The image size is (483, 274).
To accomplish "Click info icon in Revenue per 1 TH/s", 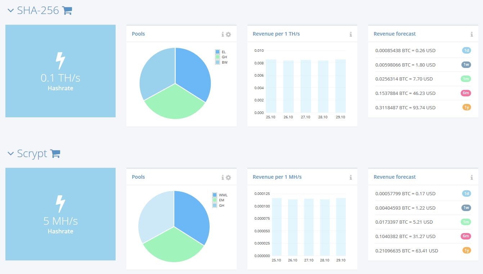I will [350, 34].
